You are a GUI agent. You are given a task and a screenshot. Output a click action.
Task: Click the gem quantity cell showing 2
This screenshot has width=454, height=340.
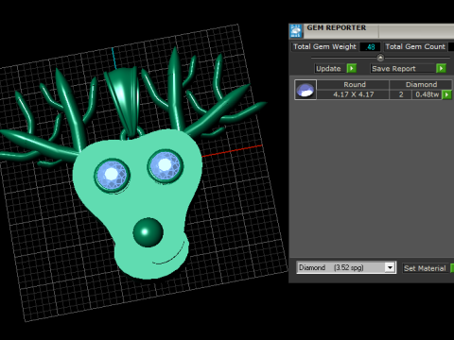(x=401, y=94)
